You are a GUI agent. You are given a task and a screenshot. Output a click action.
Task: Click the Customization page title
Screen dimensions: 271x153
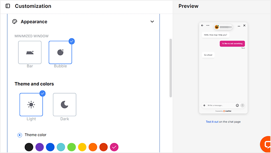click(33, 6)
